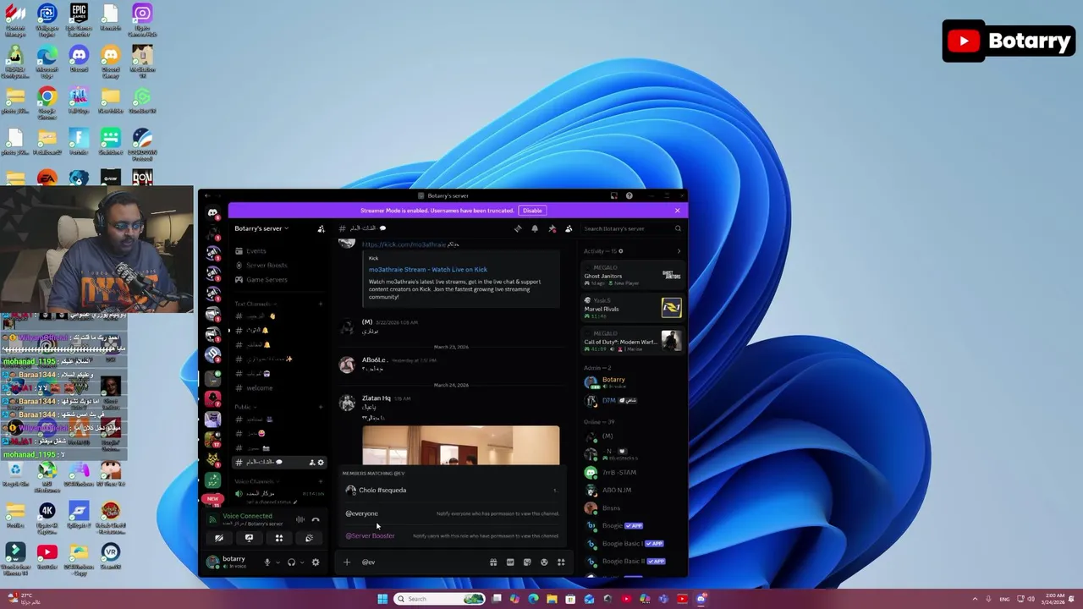1083x609 pixels.
Task: Open headphone output options arrow
Action: point(302,562)
